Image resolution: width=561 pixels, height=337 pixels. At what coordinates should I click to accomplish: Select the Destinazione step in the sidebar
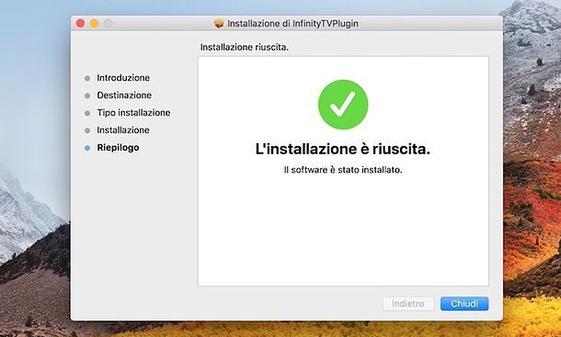124,95
